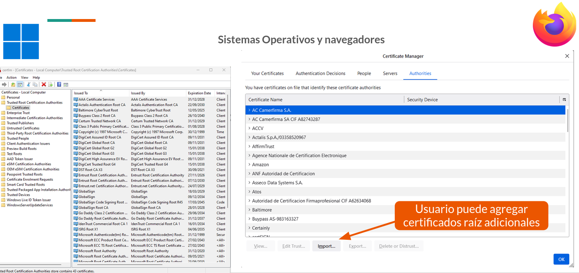Open the column picker icon in Certificate Manager

click(x=564, y=100)
